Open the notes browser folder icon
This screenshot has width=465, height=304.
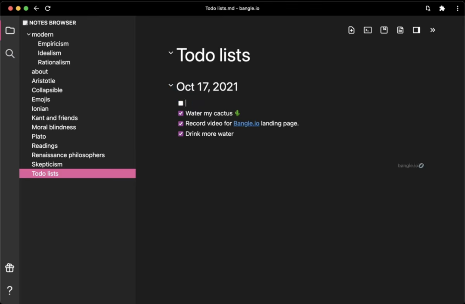(x=10, y=30)
